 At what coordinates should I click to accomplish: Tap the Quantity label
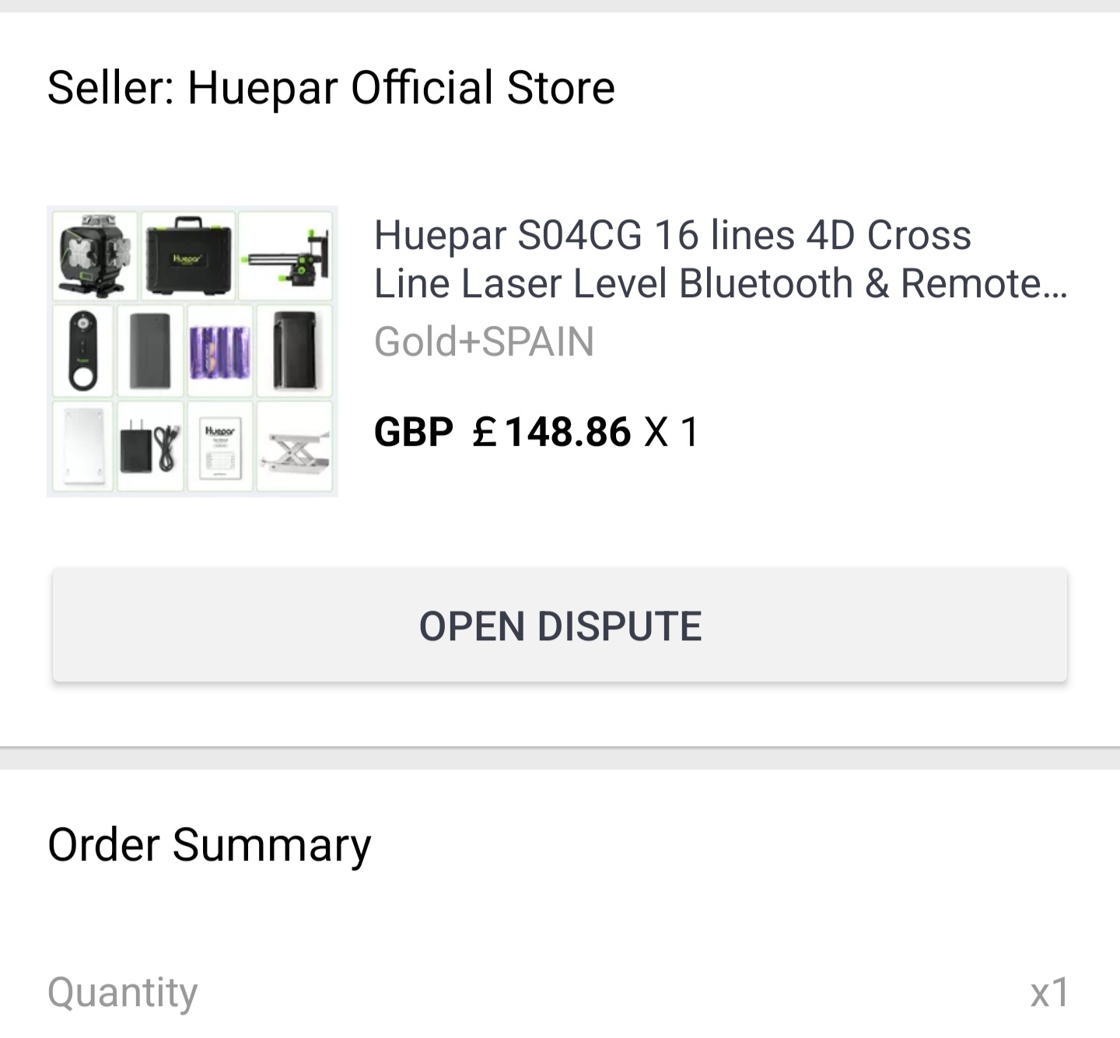pyautogui.click(x=123, y=992)
